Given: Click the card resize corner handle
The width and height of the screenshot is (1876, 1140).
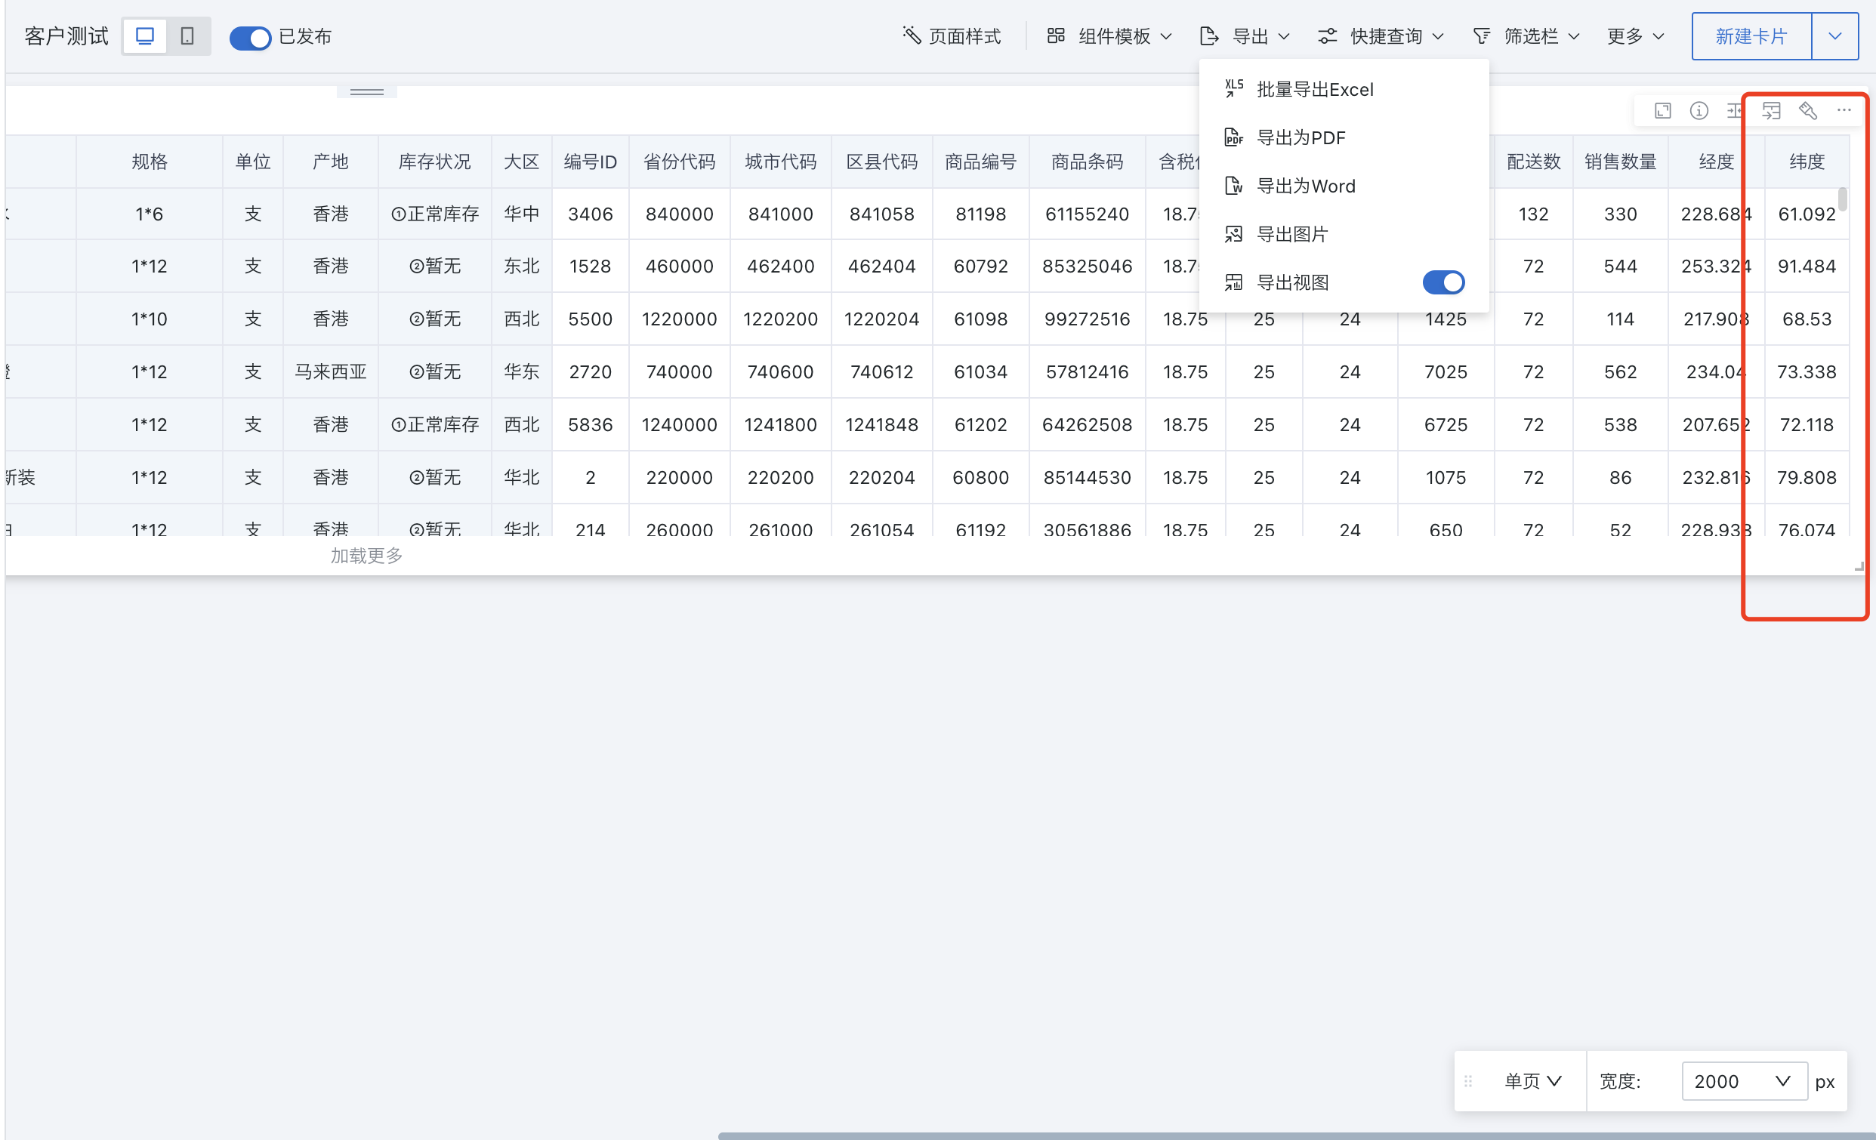Looking at the screenshot, I should pyautogui.click(x=1859, y=566).
